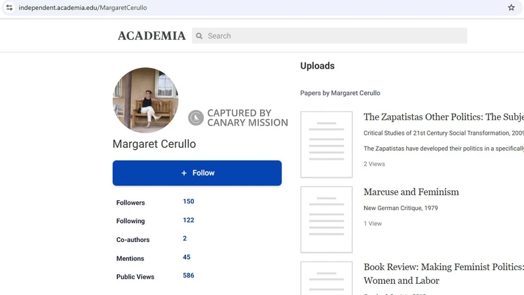Open the 'Marcuse and Feminism' paper title
Screen dimensions: 524x295
[x=411, y=192]
